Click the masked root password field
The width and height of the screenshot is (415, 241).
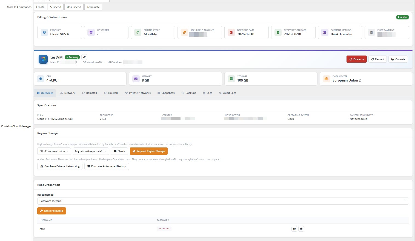point(164,229)
